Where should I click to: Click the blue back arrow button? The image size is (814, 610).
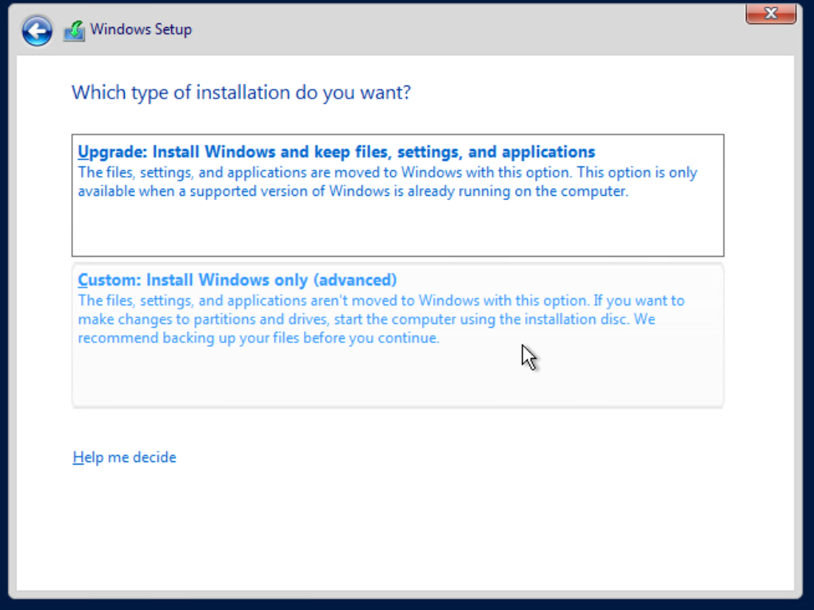pyautogui.click(x=37, y=30)
